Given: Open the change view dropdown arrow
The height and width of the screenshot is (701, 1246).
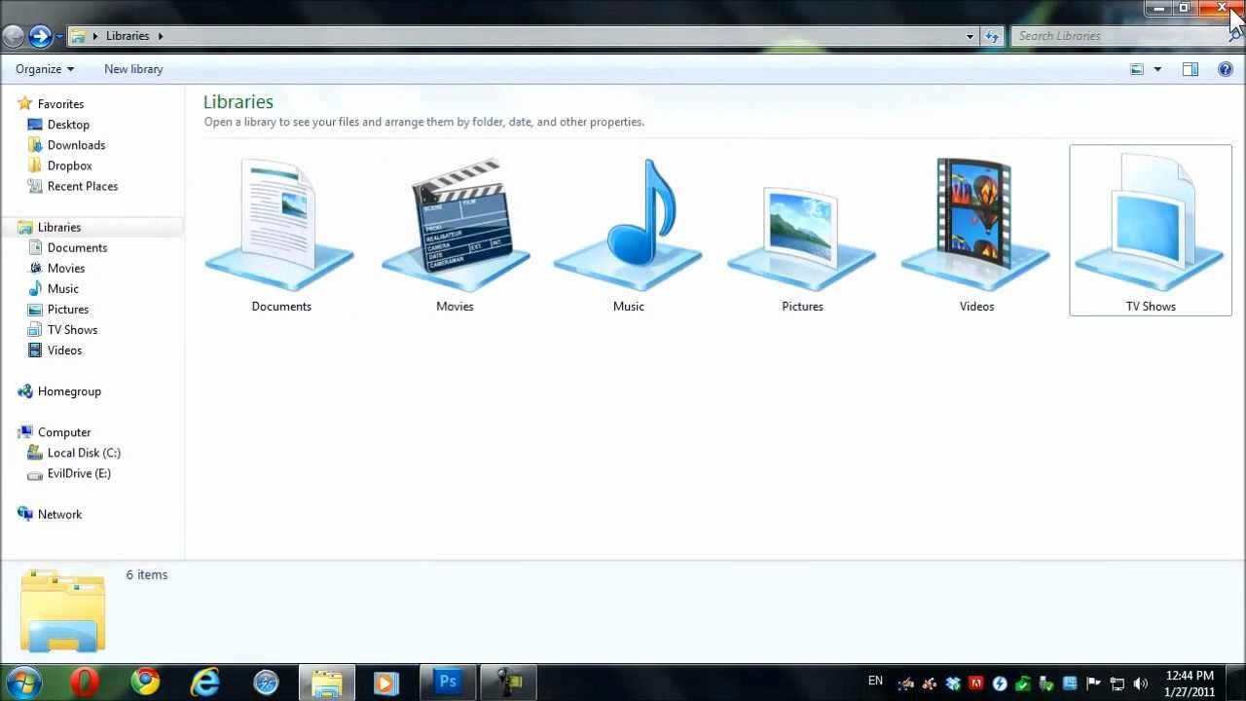Looking at the screenshot, I should tap(1156, 69).
